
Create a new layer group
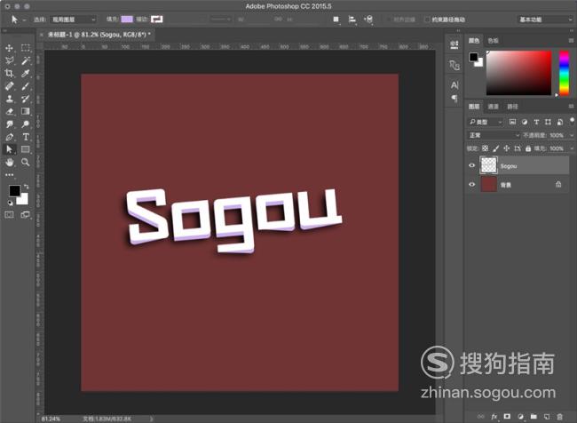coord(534,417)
